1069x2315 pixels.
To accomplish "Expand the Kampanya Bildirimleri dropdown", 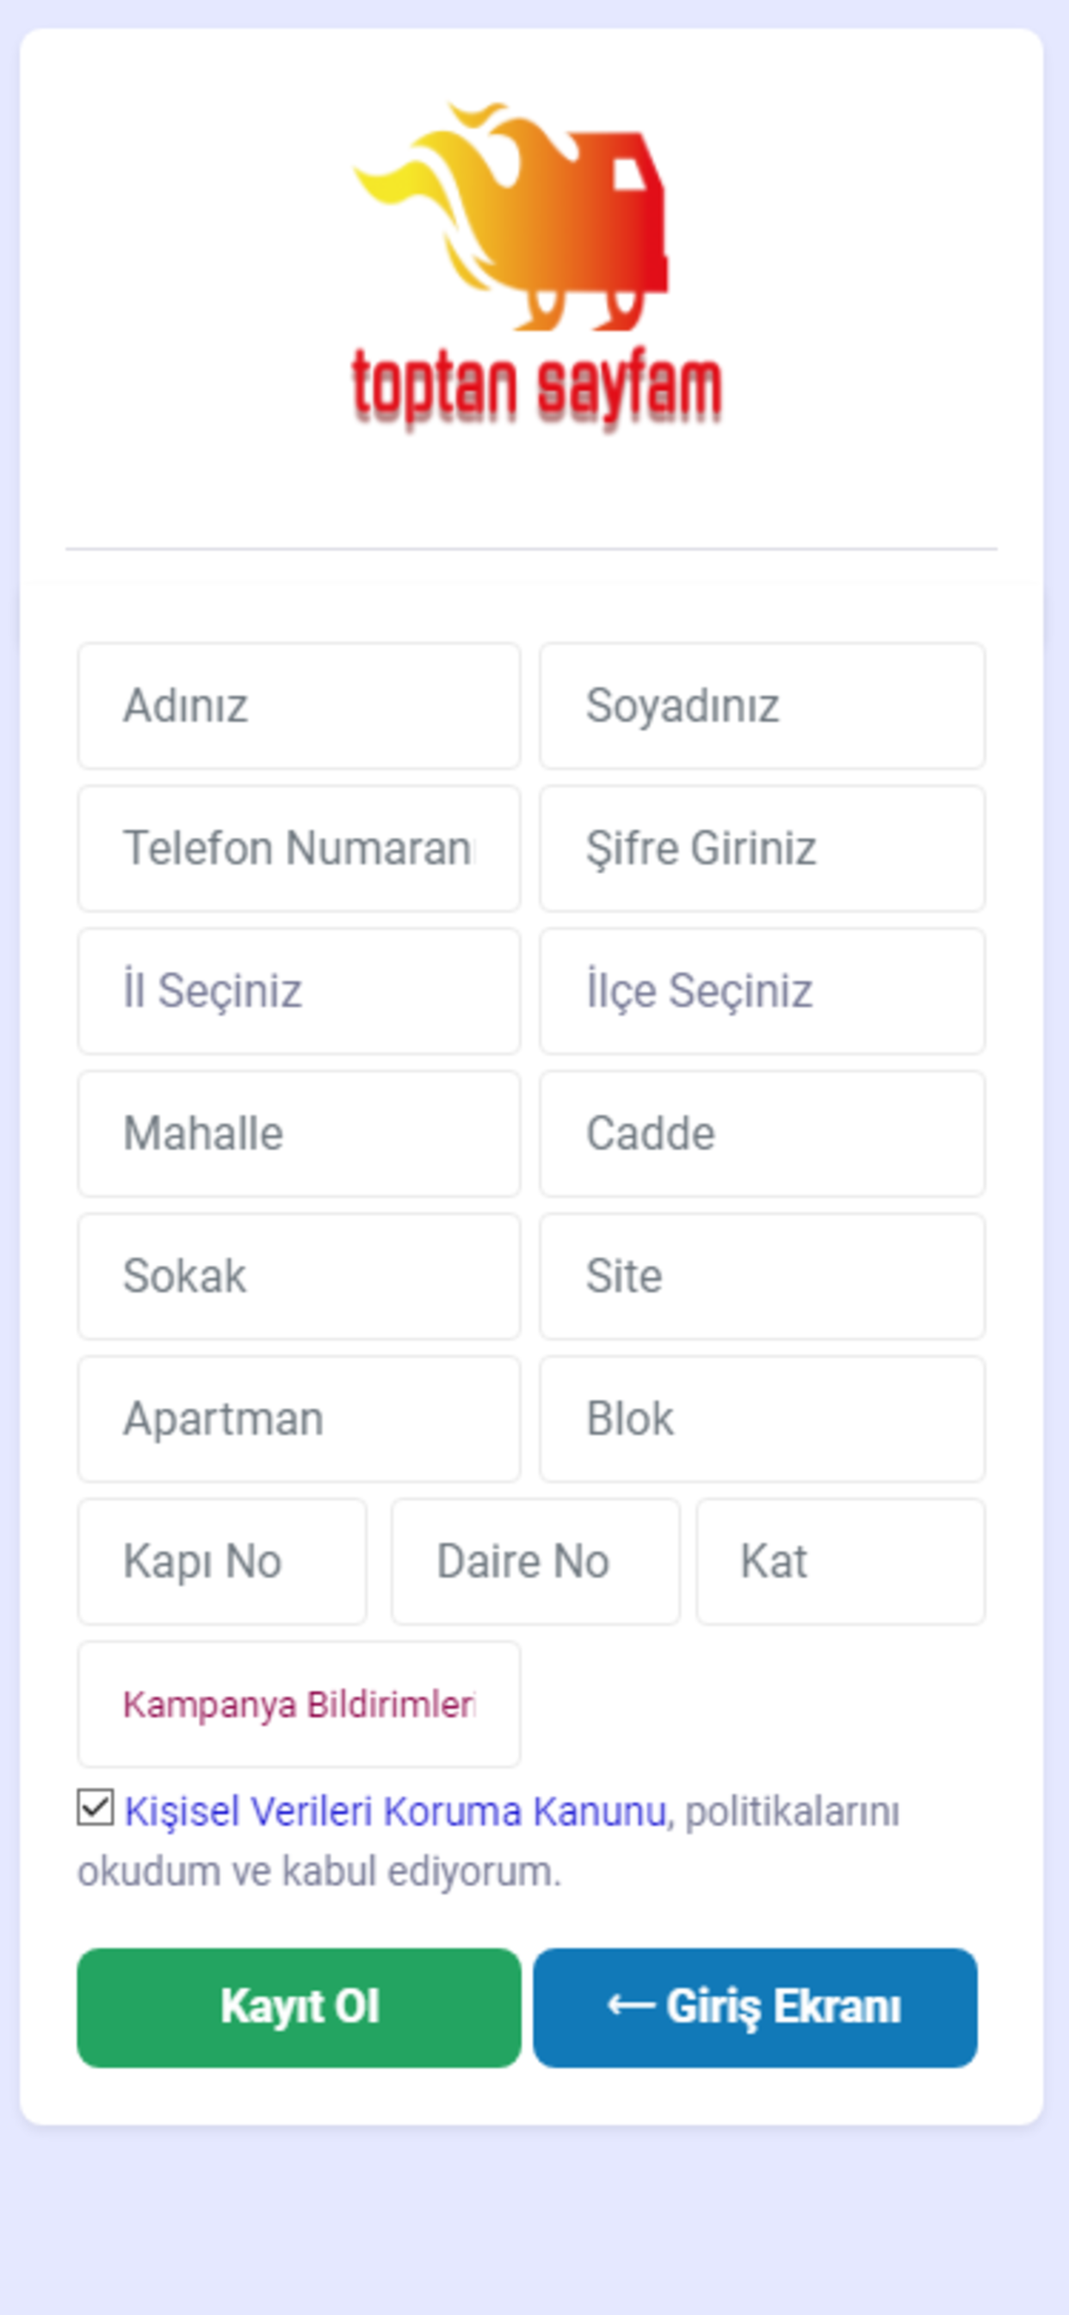I will (300, 1704).
